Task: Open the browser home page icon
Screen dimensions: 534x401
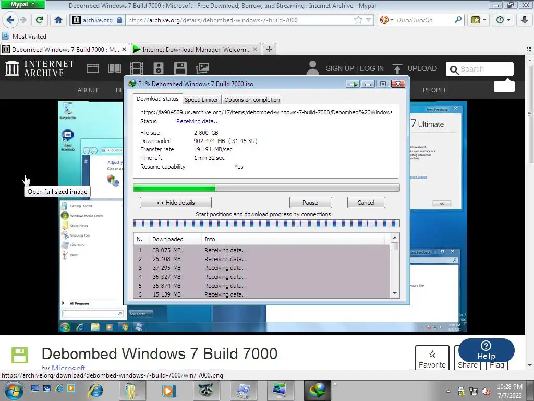Action: pyautogui.click(x=58, y=20)
